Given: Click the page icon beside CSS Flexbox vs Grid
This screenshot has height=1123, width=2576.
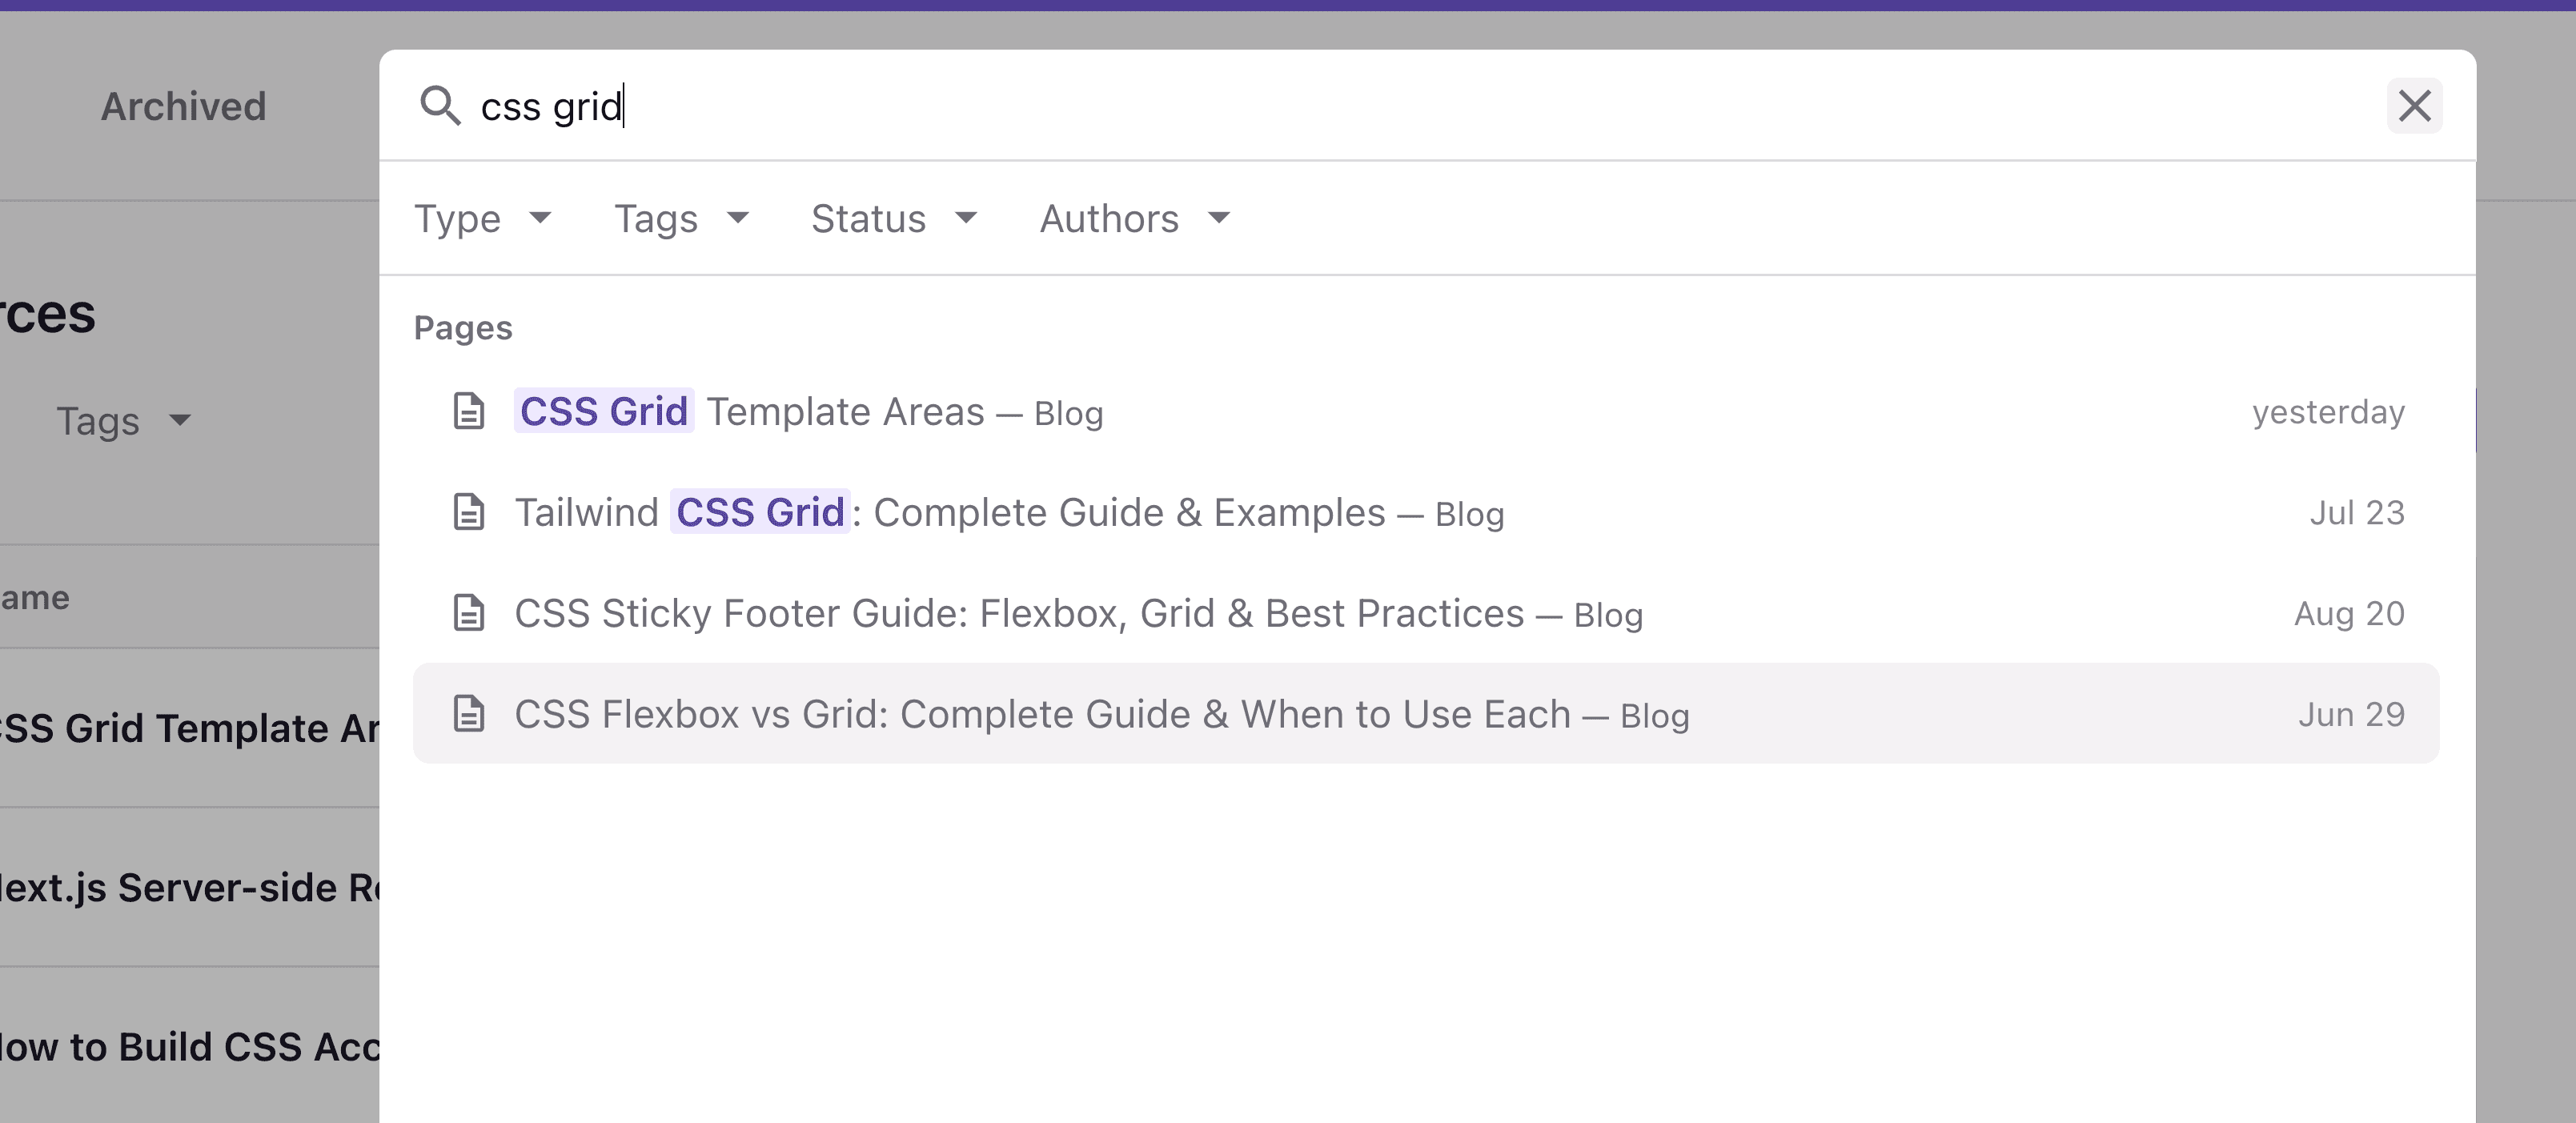Looking at the screenshot, I should [x=469, y=714].
